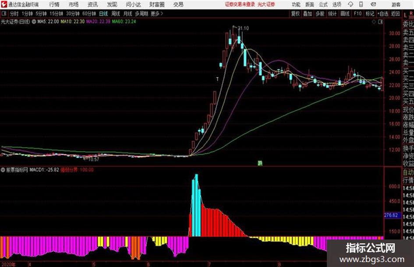Click the MA60: 23.24 indicator label

124,21
